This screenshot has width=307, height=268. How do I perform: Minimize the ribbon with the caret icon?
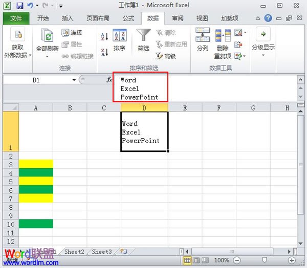click(x=258, y=18)
